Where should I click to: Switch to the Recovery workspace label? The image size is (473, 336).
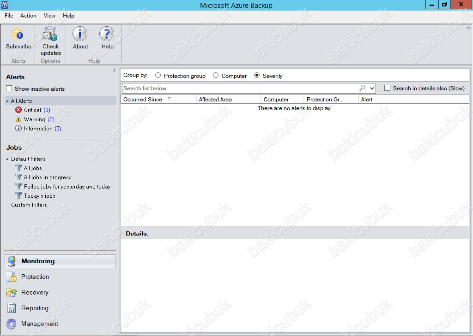tap(35, 292)
